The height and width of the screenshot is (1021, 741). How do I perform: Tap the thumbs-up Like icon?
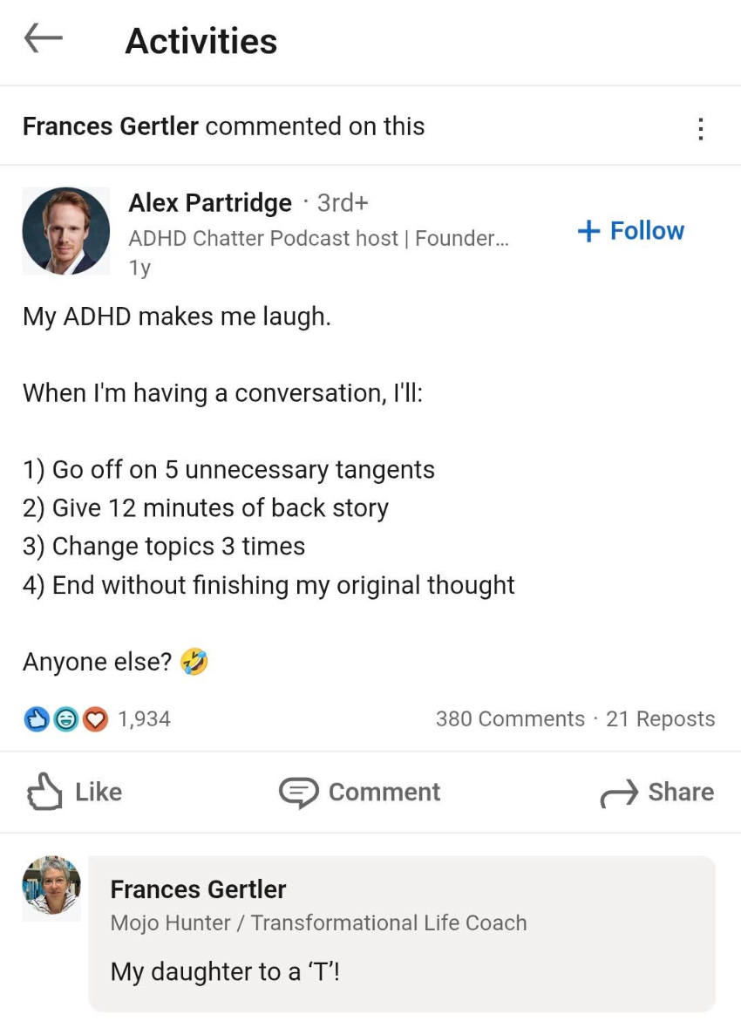(45, 793)
